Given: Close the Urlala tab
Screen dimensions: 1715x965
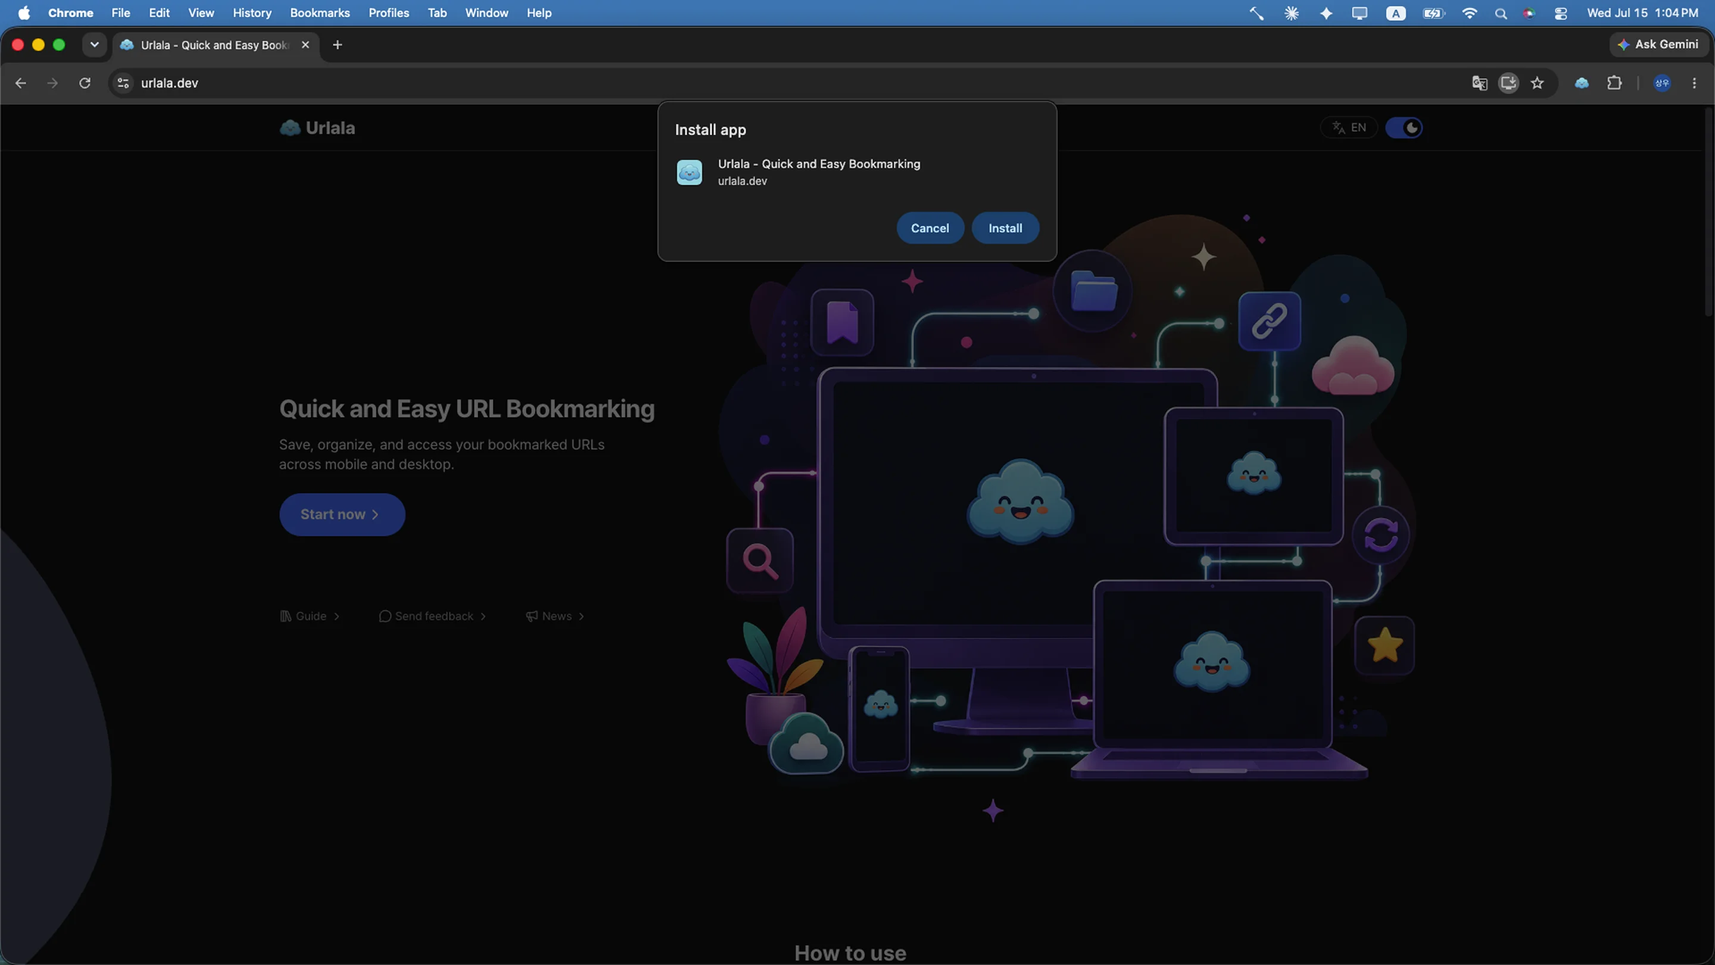Looking at the screenshot, I should point(305,45).
